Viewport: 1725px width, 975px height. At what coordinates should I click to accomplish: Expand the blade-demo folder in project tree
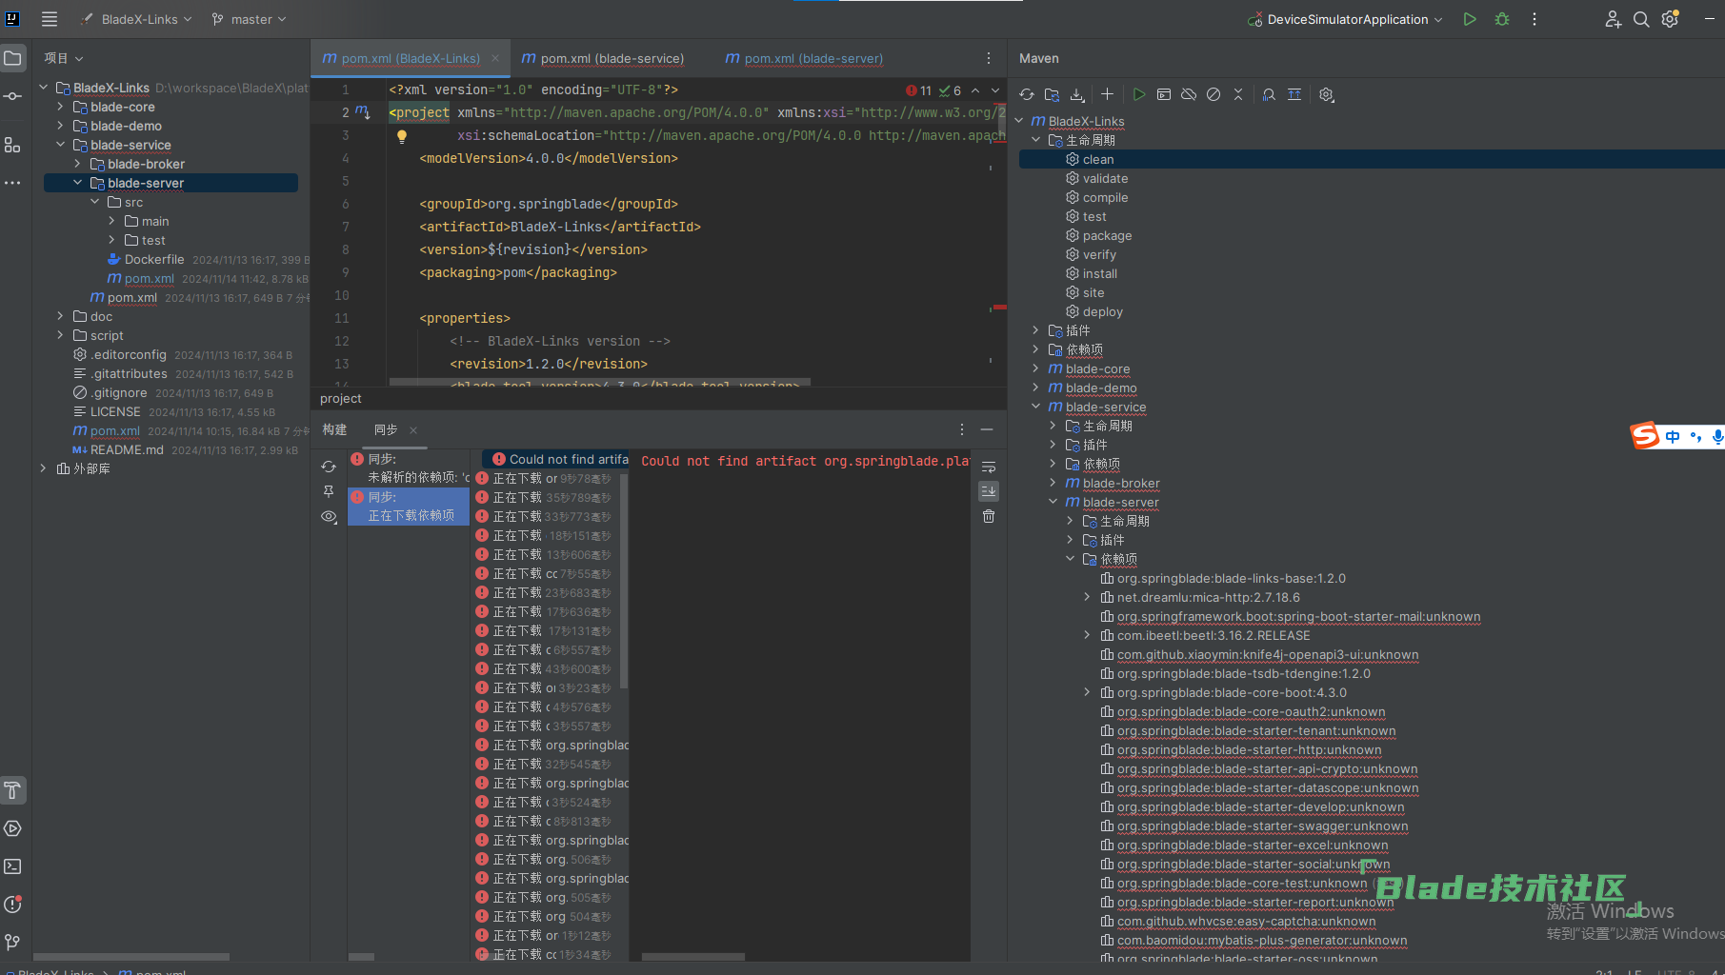coord(60,126)
